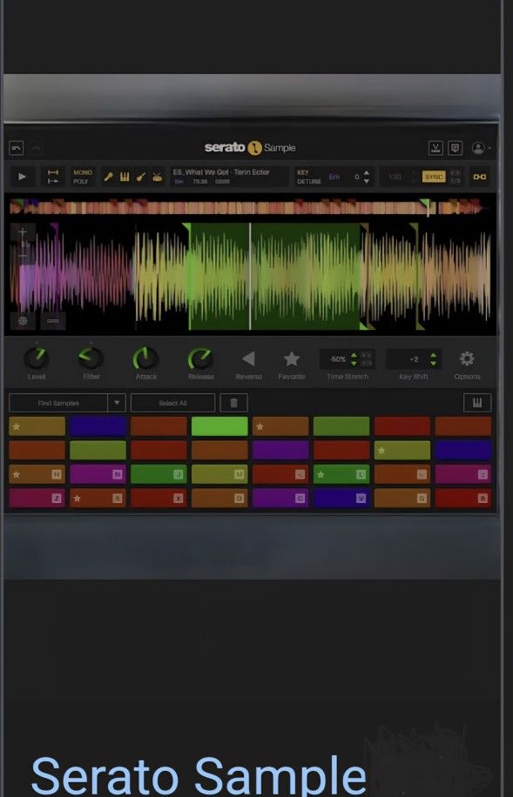The height and width of the screenshot is (797, 513).
Task: Lower Key Shift with green down arrow
Action: click(433, 363)
